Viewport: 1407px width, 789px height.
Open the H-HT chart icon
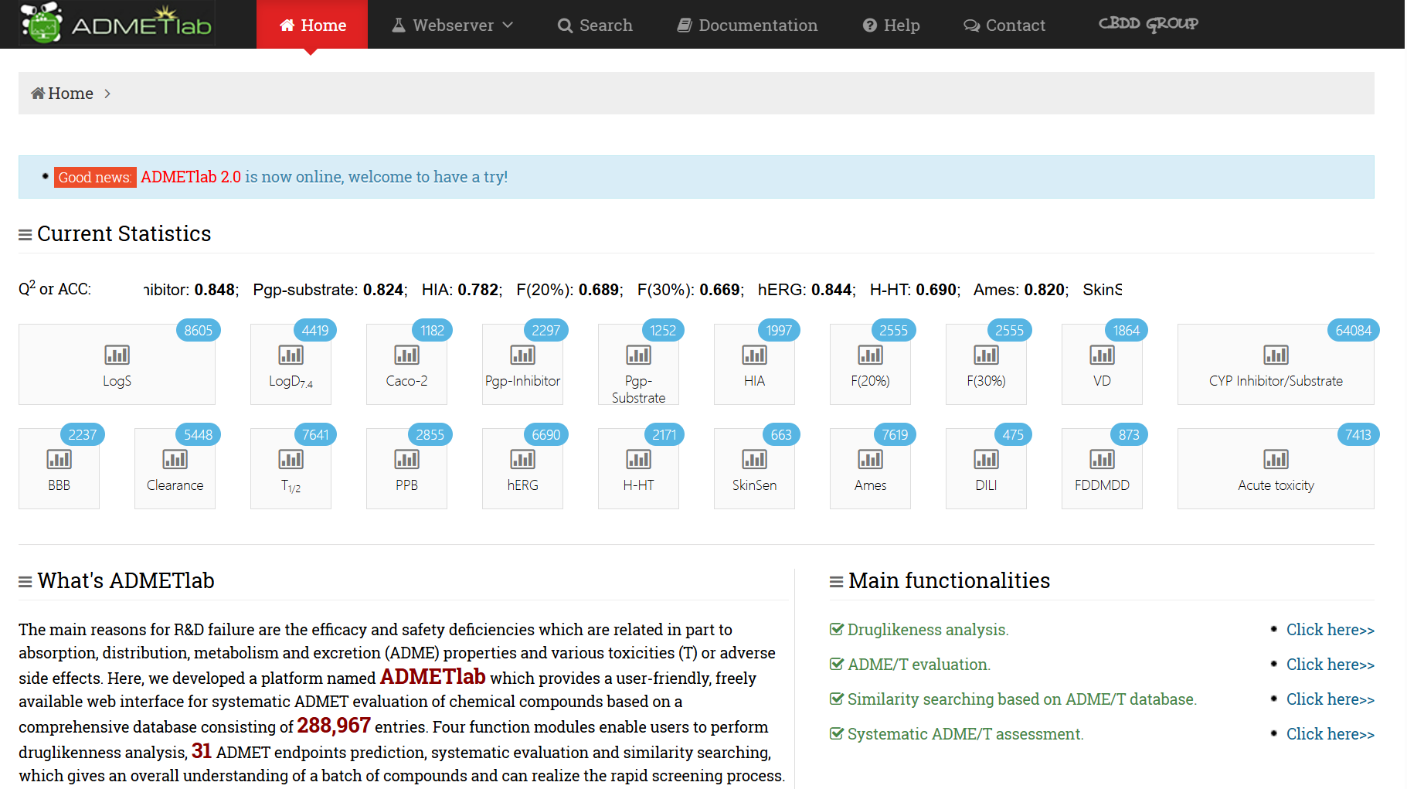coord(638,459)
